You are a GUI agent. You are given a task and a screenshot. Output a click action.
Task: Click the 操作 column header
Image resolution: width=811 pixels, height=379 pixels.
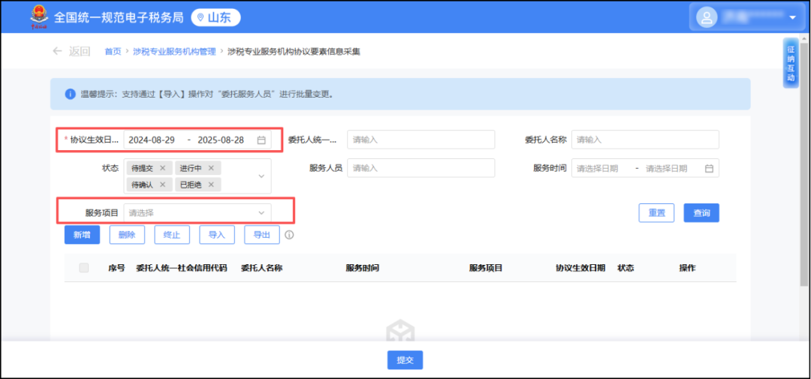tap(687, 268)
